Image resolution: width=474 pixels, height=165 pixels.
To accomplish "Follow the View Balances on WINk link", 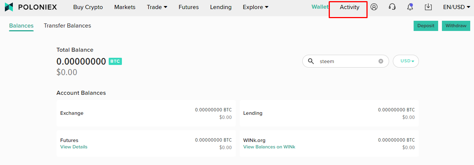I will [x=269, y=147].
